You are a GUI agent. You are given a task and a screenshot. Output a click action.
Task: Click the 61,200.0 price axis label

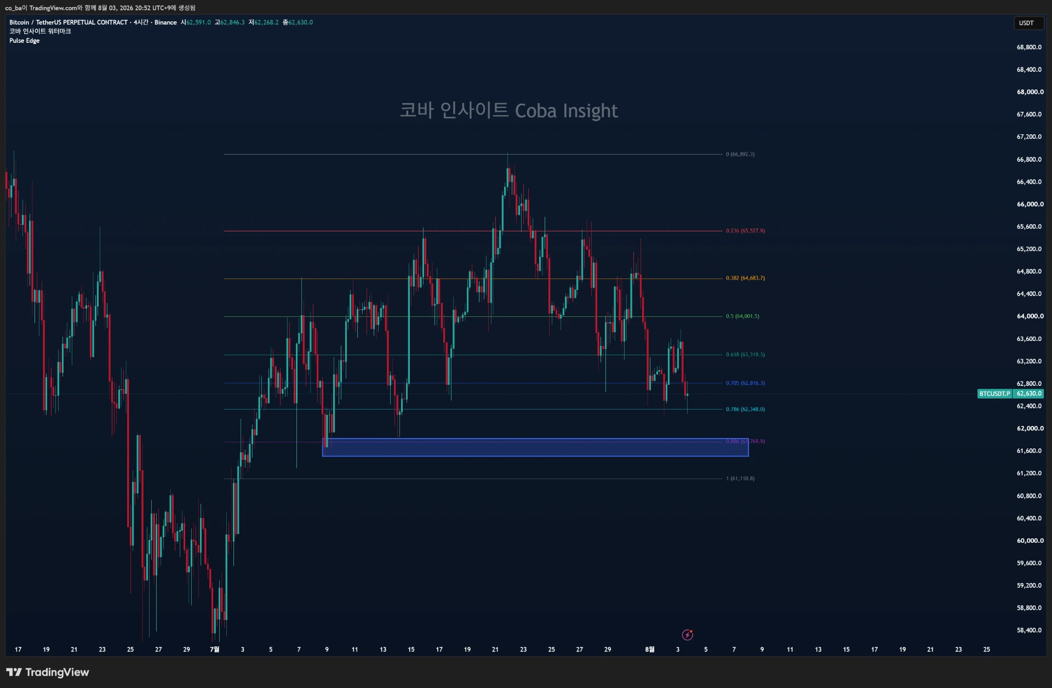(x=1030, y=473)
